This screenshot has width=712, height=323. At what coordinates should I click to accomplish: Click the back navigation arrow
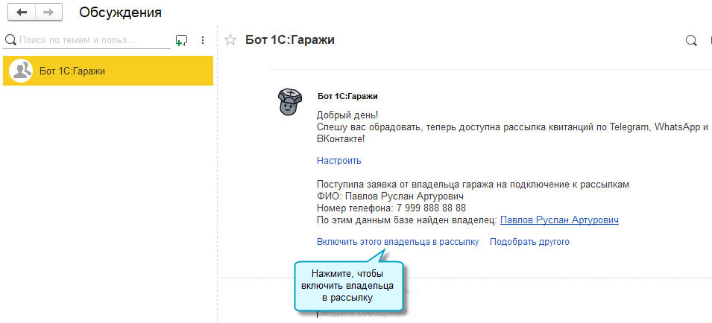(x=22, y=13)
